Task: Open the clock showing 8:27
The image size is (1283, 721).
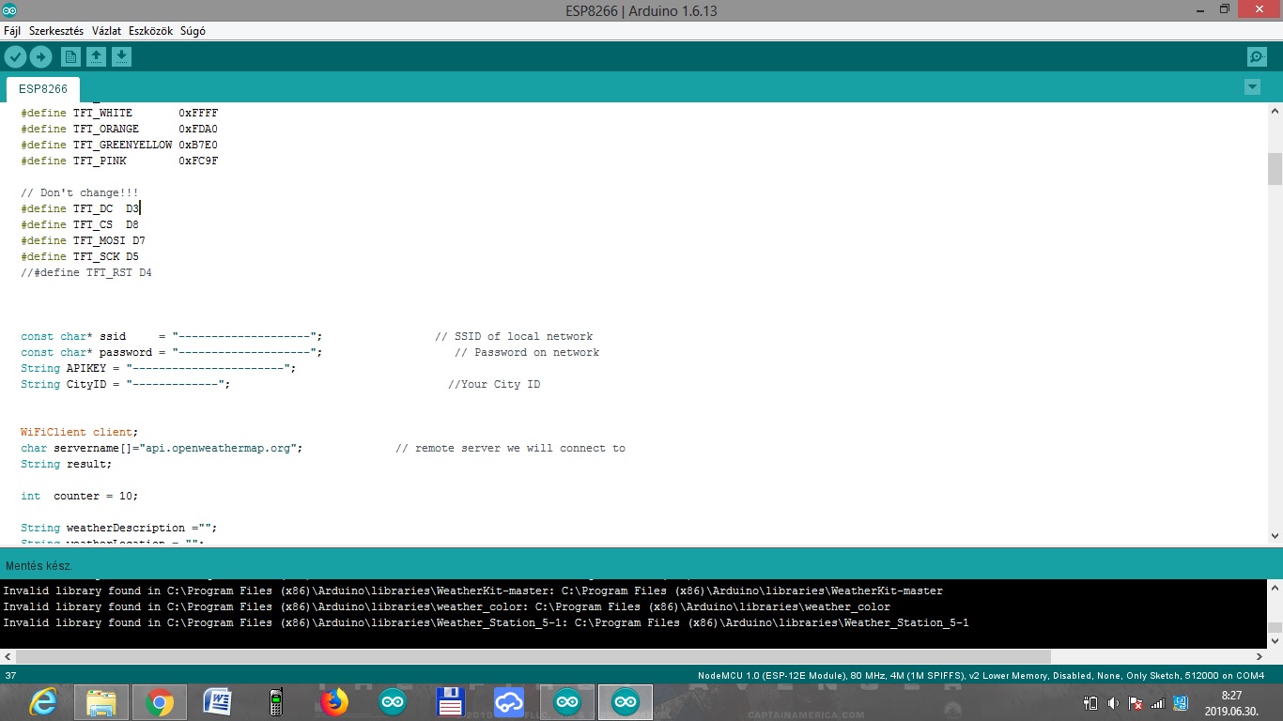Action: pyautogui.click(x=1230, y=703)
